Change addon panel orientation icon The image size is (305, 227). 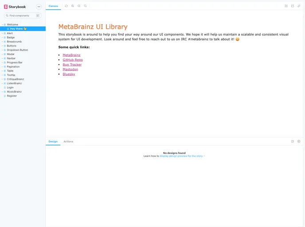tap(293, 141)
